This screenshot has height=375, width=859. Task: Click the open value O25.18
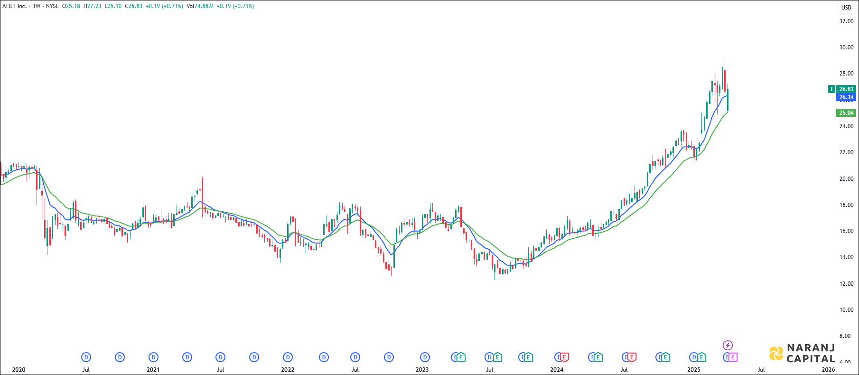[x=71, y=6]
